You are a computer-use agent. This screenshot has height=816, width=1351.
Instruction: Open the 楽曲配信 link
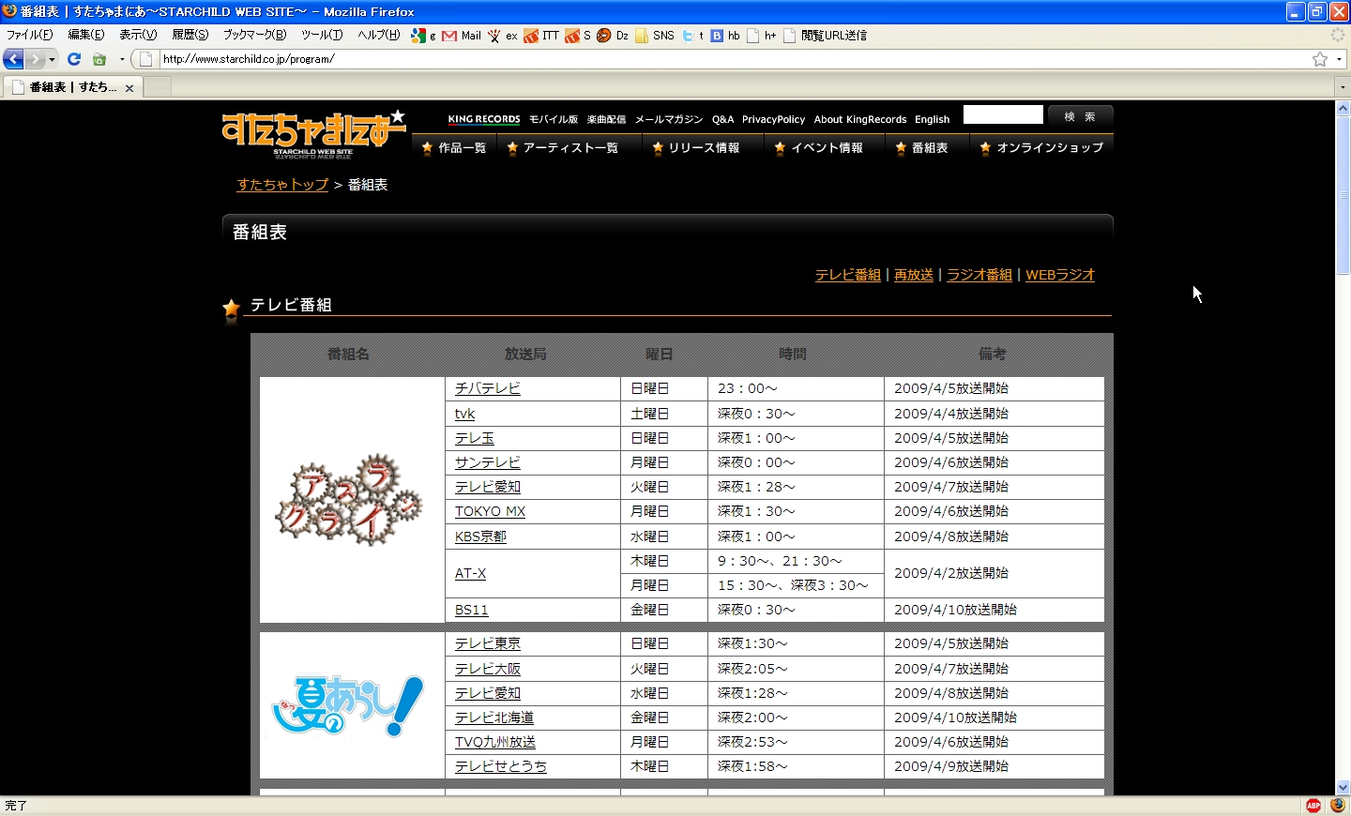[606, 119]
